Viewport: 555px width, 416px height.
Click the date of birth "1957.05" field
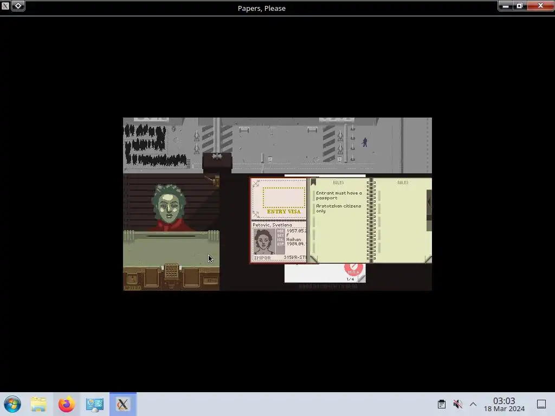[x=296, y=231]
